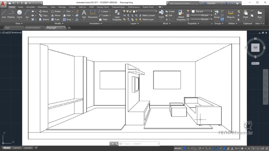269x151 pixels.
Task: Select the Circle drawing tool
Action: tap(20, 14)
